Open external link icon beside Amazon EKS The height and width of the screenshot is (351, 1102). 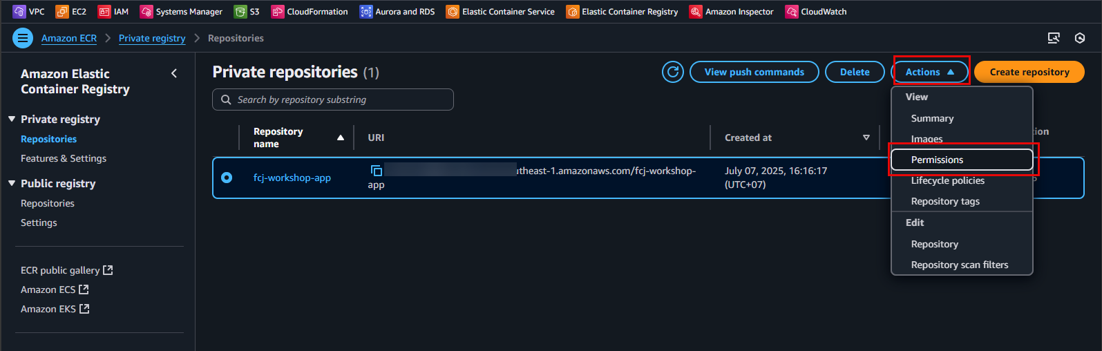[x=84, y=309]
